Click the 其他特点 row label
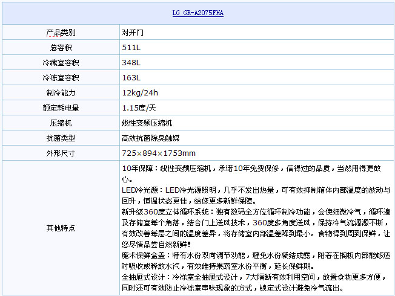Image resolution: width=395 pixels, height=296 pixels. click(61, 228)
